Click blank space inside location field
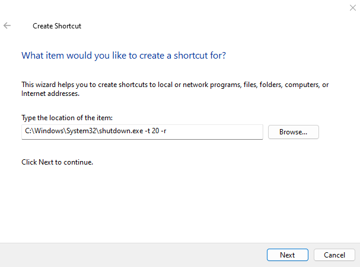Image resolution: width=360 pixels, height=267 pixels. pyautogui.click(x=215, y=132)
